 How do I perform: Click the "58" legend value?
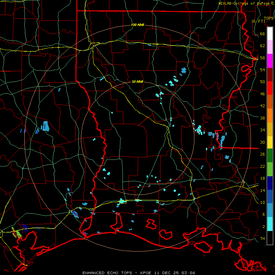(x=262, y=58)
